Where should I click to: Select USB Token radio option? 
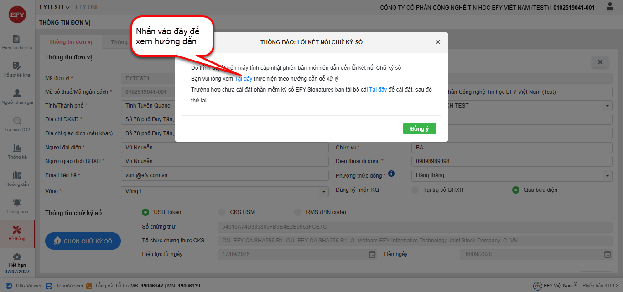145,212
